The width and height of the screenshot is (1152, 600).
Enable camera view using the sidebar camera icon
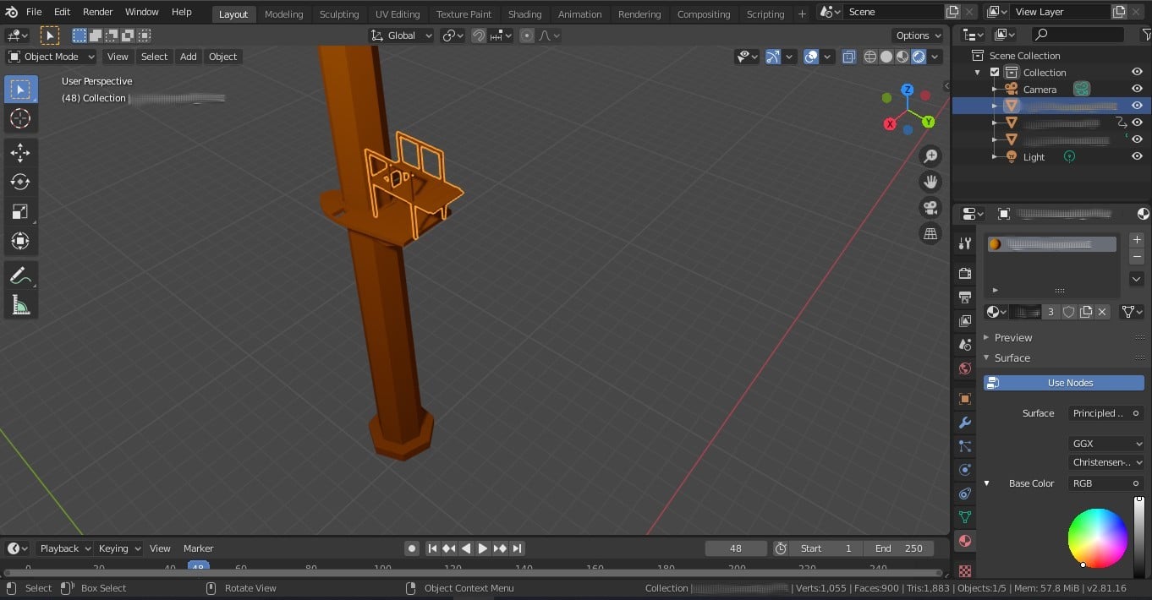click(930, 207)
